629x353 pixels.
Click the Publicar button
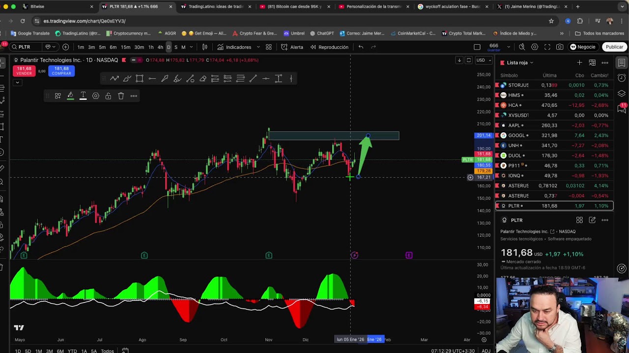pyautogui.click(x=614, y=47)
